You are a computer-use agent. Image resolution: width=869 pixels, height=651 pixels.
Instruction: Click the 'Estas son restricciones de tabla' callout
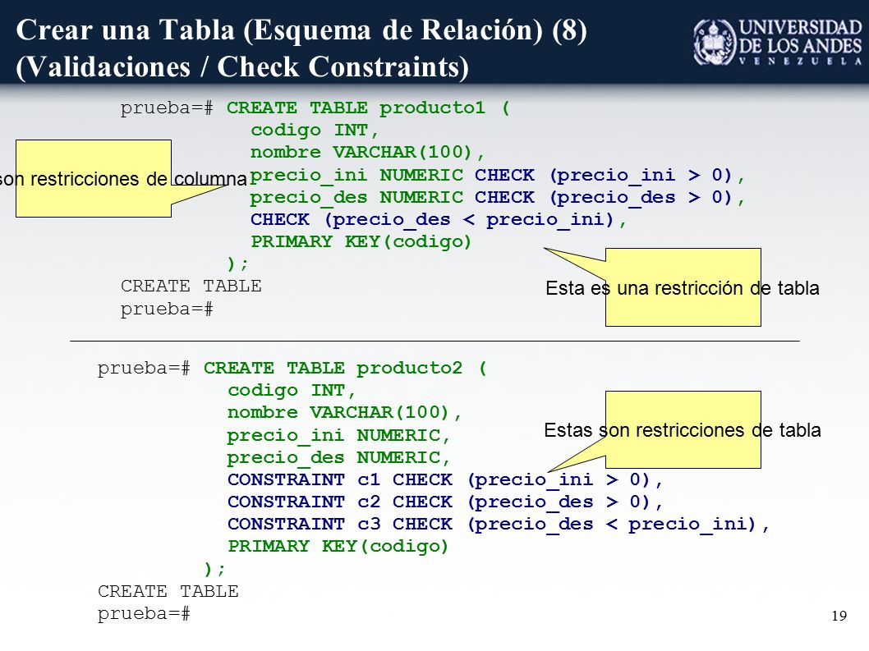click(x=683, y=430)
